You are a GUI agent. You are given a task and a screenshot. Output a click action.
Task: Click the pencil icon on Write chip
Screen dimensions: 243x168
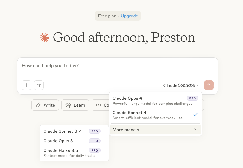coord(38,105)
